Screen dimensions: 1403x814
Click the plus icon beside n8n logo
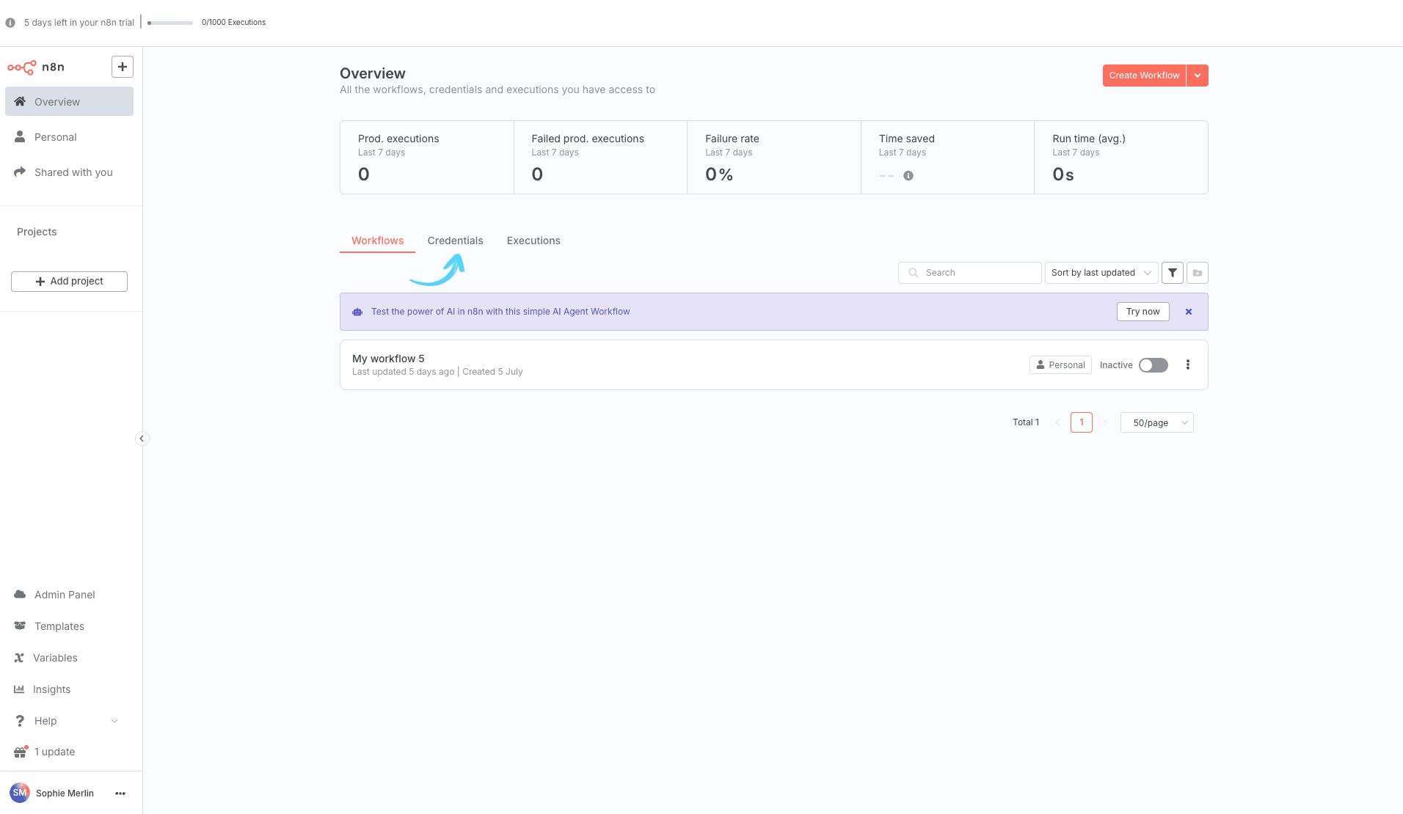tap(123, 67)
